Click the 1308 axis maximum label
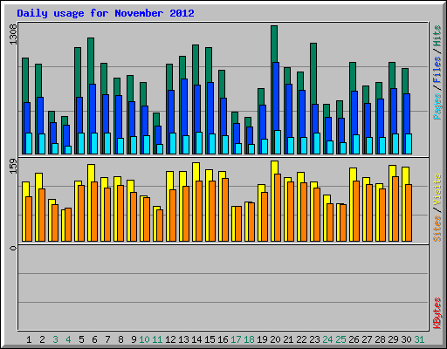447x349 pixels. (13, 35)
